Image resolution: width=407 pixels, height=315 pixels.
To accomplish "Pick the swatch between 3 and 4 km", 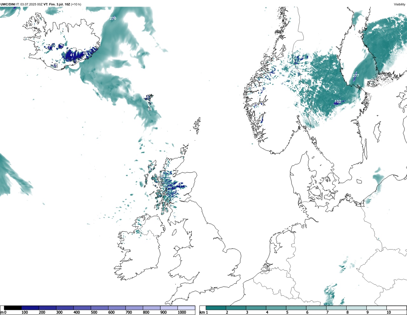I will pyautogui.click(x=256, y=308).
